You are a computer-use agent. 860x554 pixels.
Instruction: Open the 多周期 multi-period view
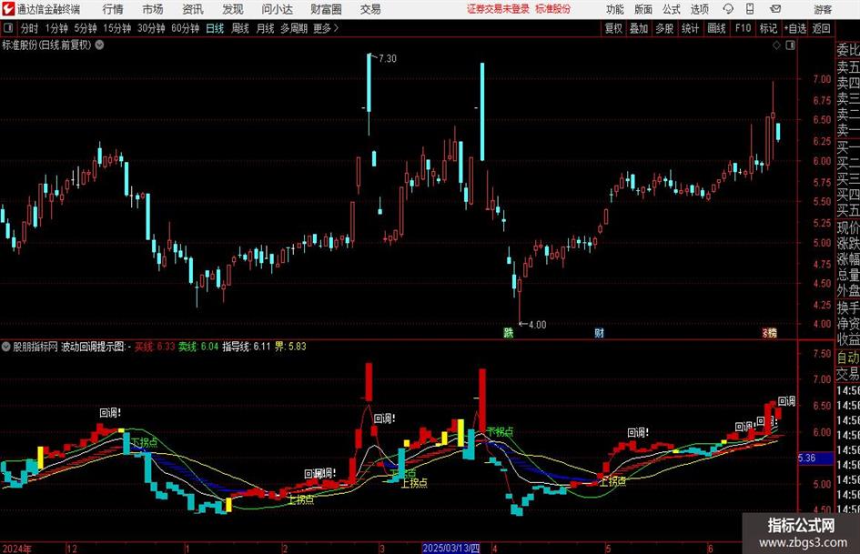[294, 28]
